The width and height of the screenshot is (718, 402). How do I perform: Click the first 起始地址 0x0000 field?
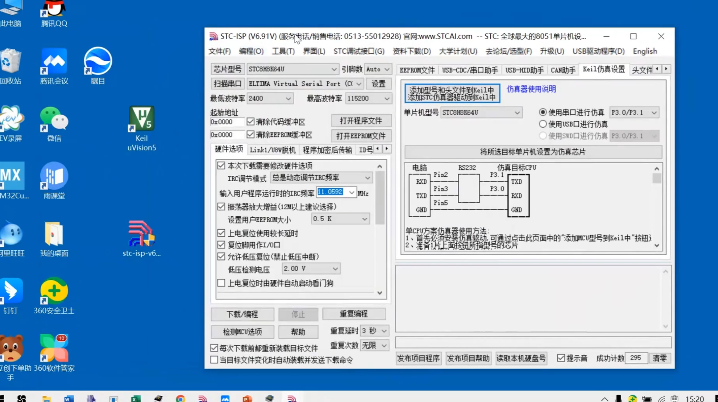pyautogui.click(x=227, y=122)
